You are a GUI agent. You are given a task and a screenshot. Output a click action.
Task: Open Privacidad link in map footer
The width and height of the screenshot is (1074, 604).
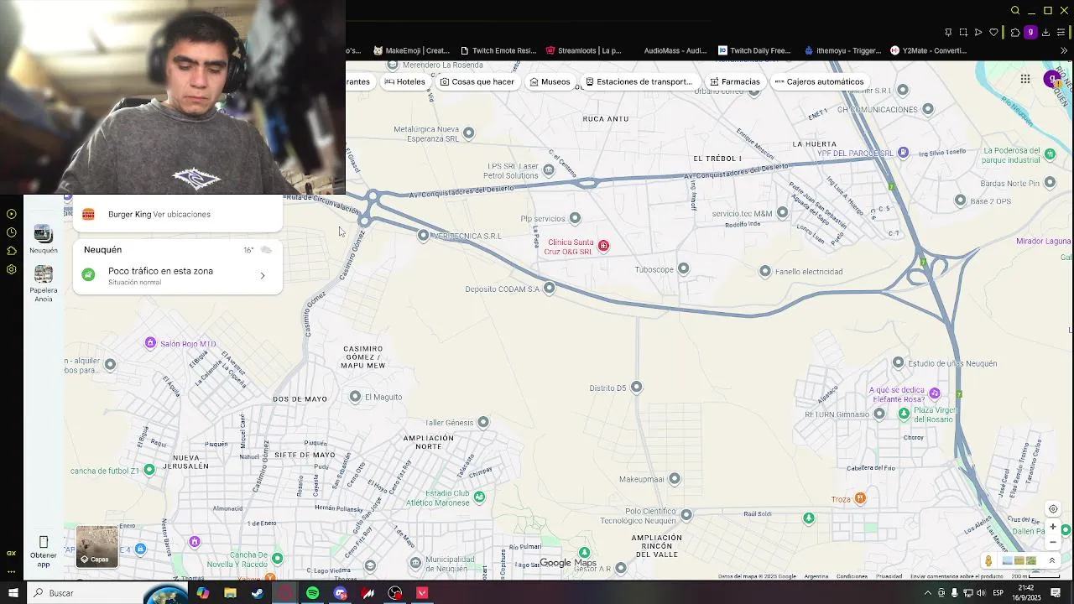[889, 576]
